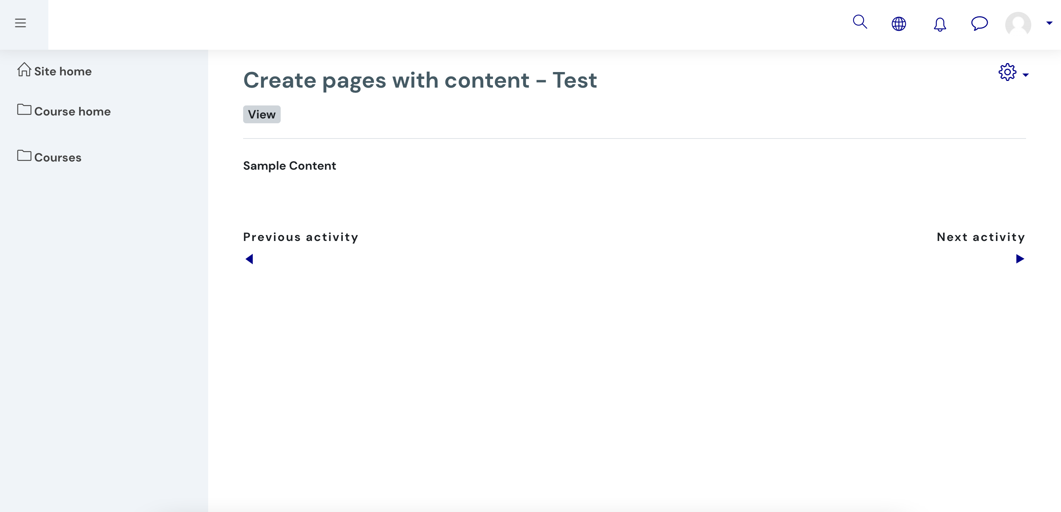This screenshot has height=512, width=1061.
Task: Go to Site home link
Action: 62,71
